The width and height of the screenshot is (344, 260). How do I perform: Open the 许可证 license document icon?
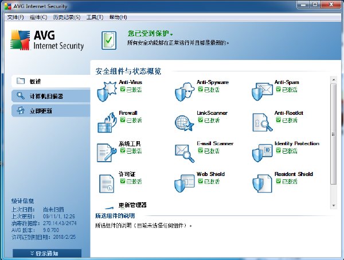click(107, 183)
